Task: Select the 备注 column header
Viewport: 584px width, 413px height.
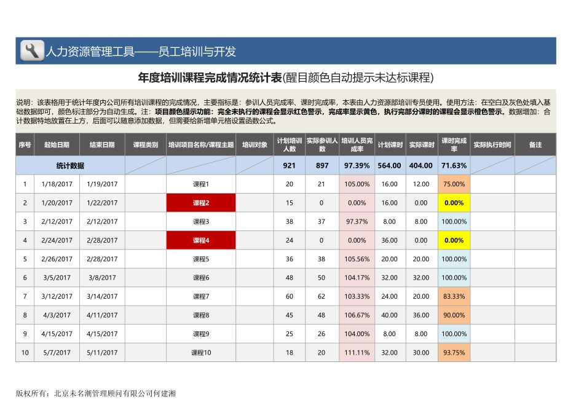Action: coord(537,145)
